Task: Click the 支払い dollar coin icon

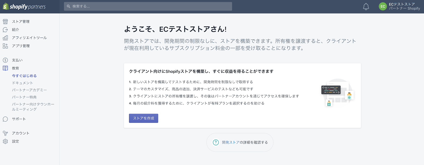Action: pyautogui.click(x=5, y=60)
